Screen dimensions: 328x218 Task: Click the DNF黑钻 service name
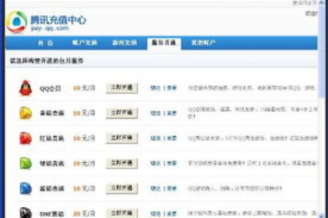click(52, 214)
